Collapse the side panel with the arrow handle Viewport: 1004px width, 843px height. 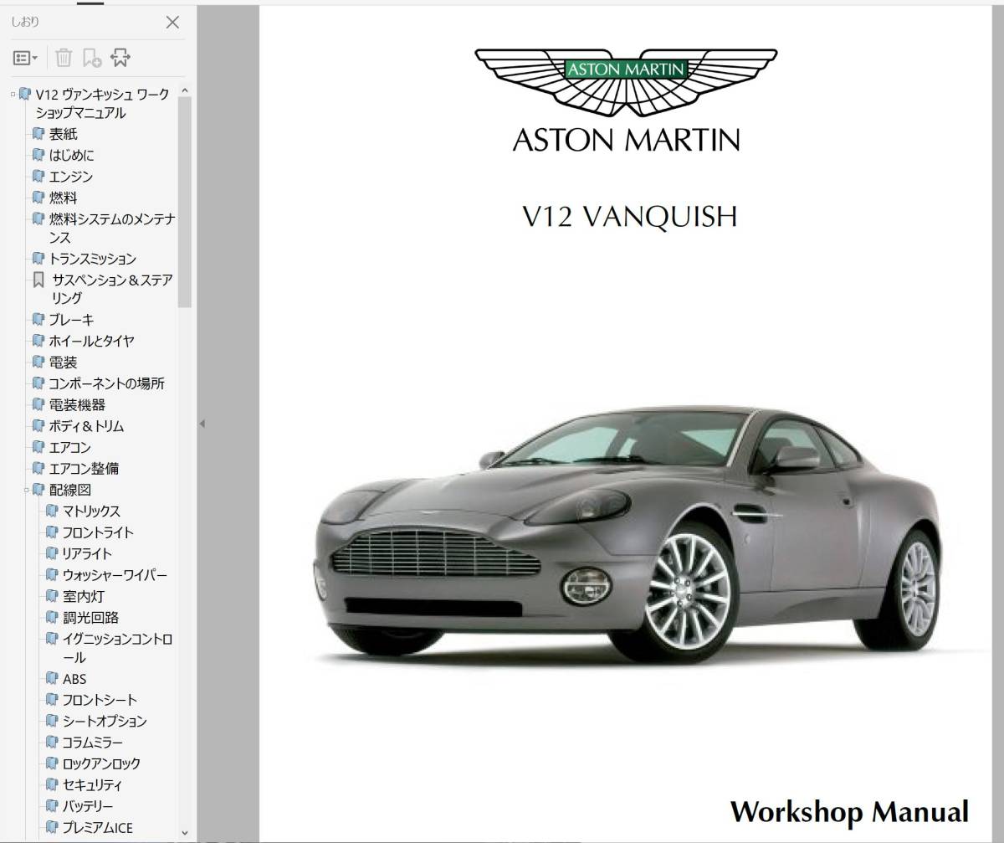pyautogui.click(x=201, y=424)
